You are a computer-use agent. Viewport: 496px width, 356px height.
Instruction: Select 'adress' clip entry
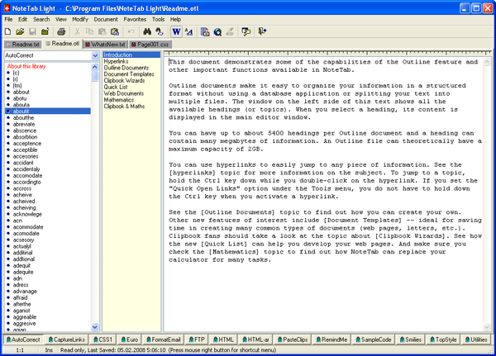21,285
